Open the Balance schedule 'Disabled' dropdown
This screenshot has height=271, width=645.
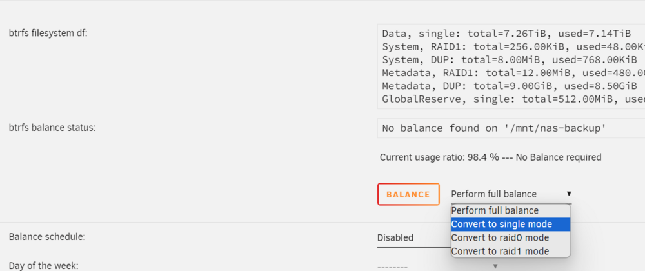[414, 237]
